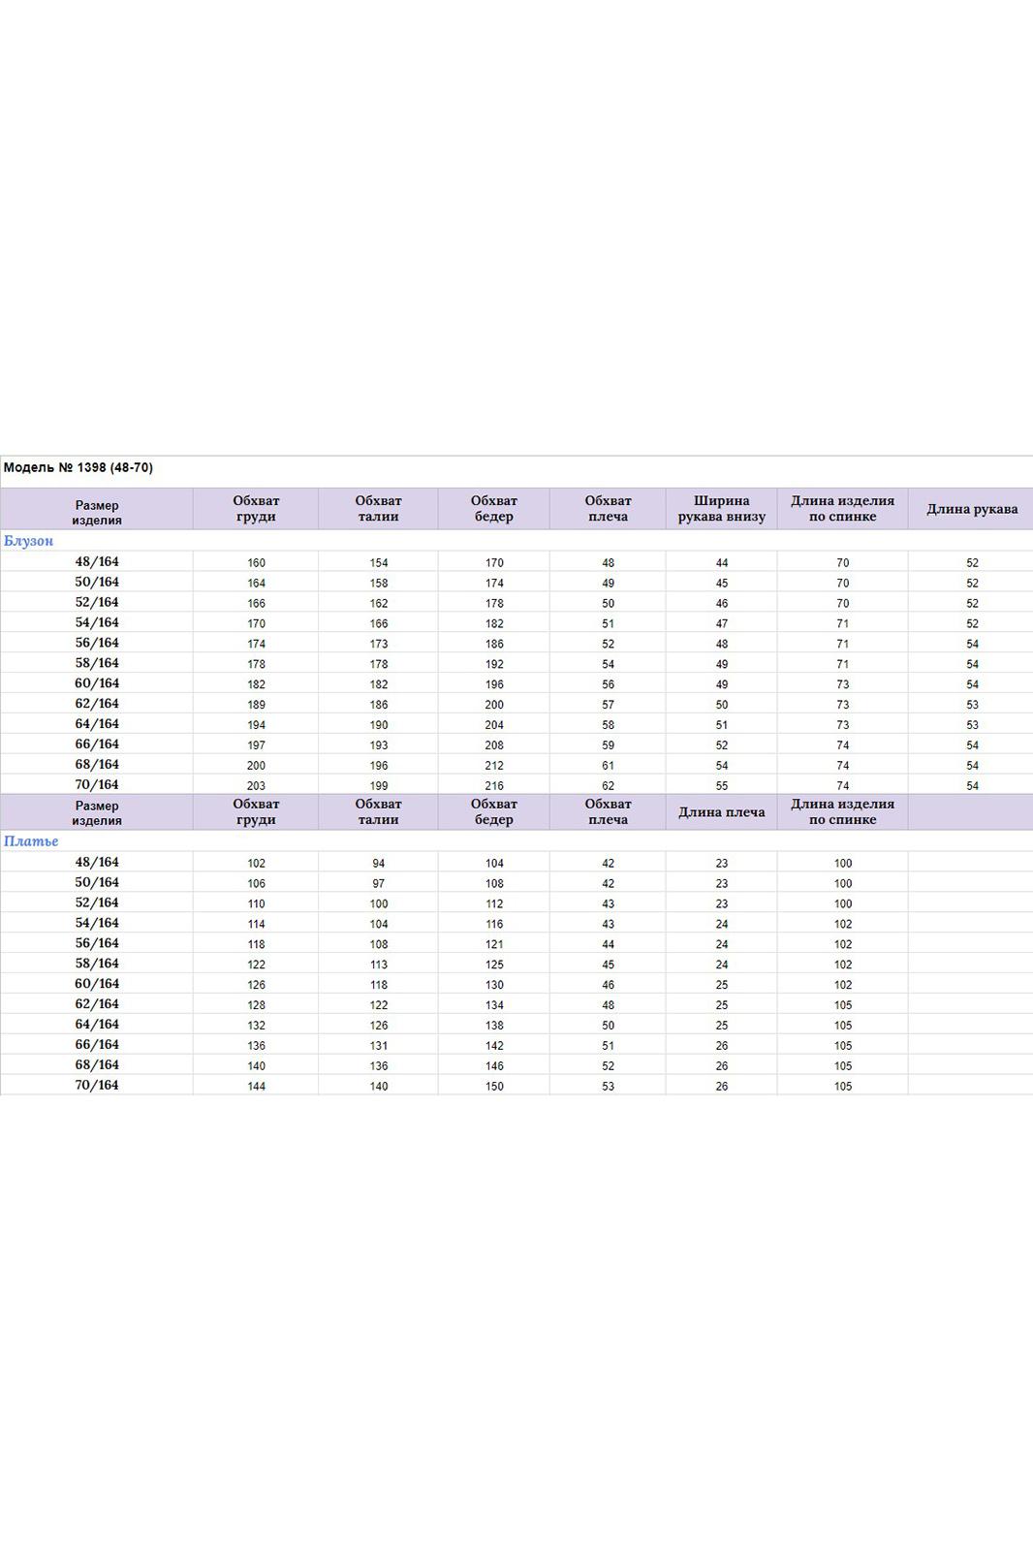Click sleeve width 55 in Блузон row 70/164

point(722,786)
